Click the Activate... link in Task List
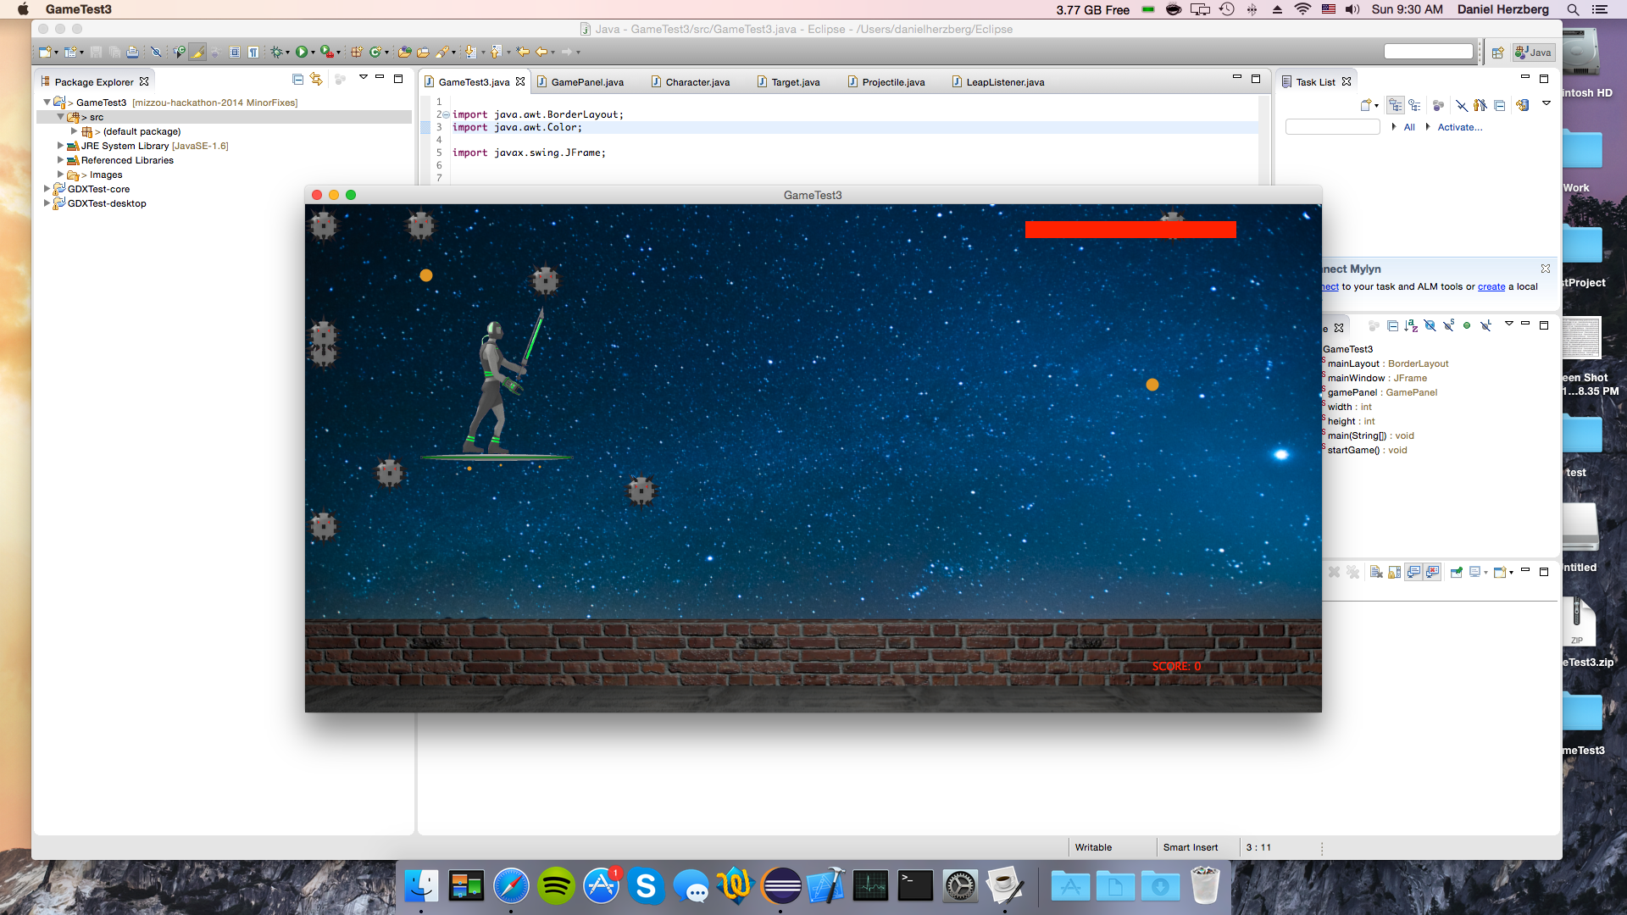The height and width of the screenshot is (915, 1627). (1459, 127)
